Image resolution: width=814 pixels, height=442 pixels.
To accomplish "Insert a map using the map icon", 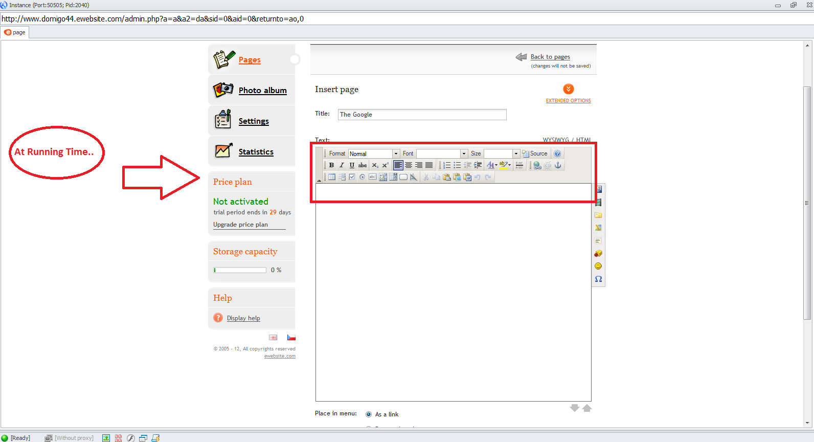I will tap(598, 228).
